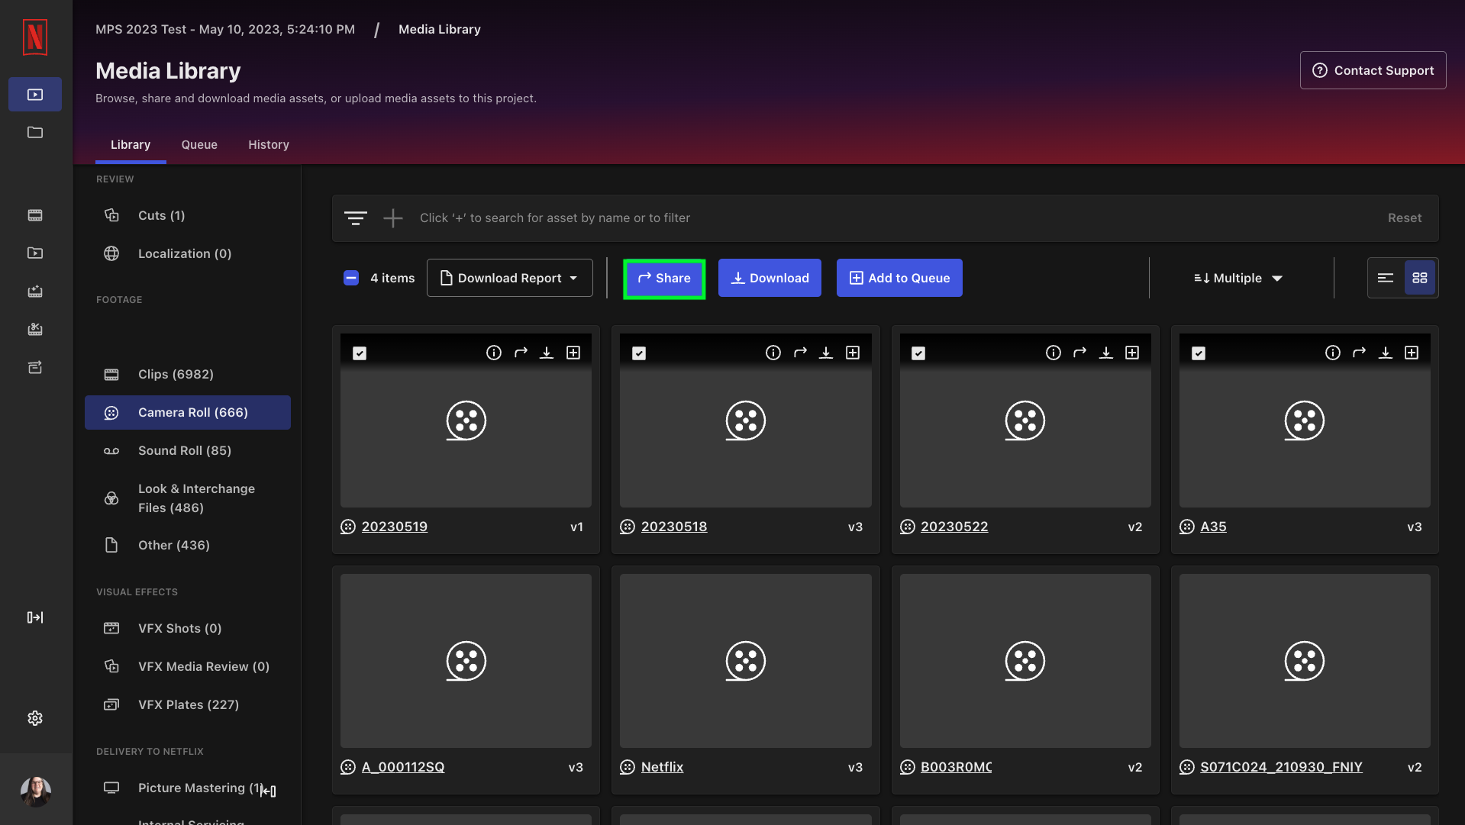Image resolution: width=1465 pixels, height=825 pixels.
Task: Click the gear settings icon in left rail
Action: pos(35,718)
